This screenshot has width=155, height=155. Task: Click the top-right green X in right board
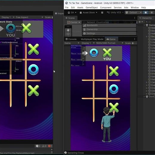click(x=114, y=71)
